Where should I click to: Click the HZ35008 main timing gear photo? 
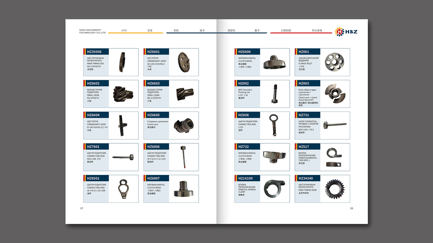(122, 62)
